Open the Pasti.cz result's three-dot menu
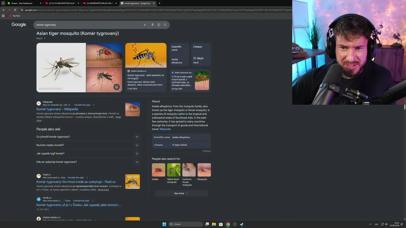This screenshot has width=406, height=228. click(87, 178)
